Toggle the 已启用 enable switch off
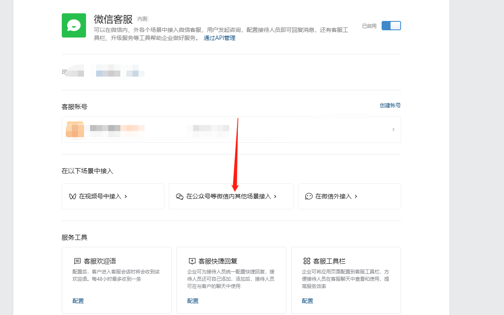This screenshot has width=504, height=315. coord(391,26)
